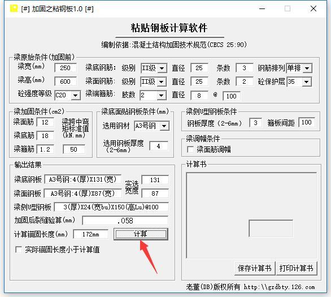This screenshot has height=297, width=331.
Task: Enable the 梁面筋调幅 checkbox
Action: click(190, 149)
